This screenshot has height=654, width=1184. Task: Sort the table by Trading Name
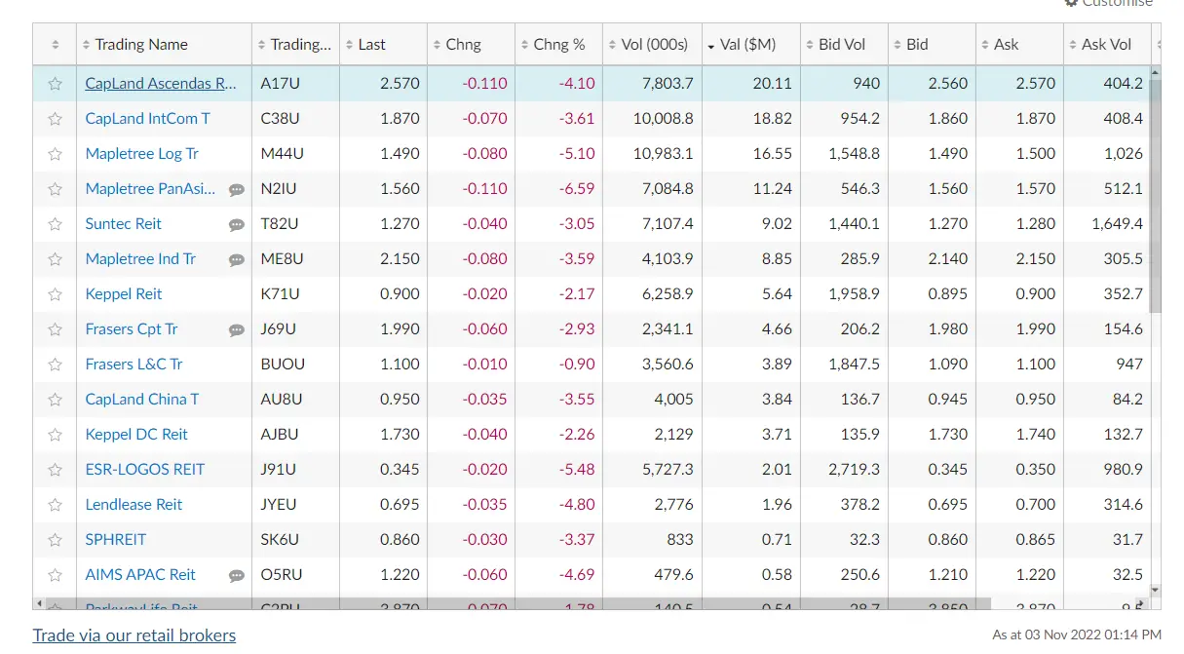click(x=164, y=45)
